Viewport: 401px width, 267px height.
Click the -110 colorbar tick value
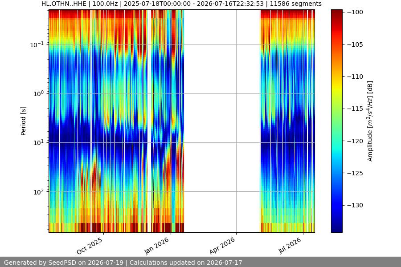pos(355,77)
